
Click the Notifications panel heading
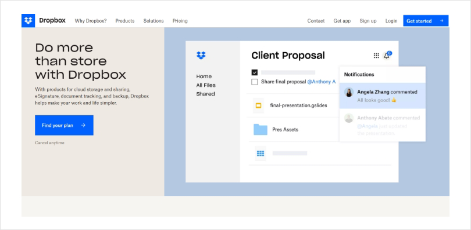359,75
